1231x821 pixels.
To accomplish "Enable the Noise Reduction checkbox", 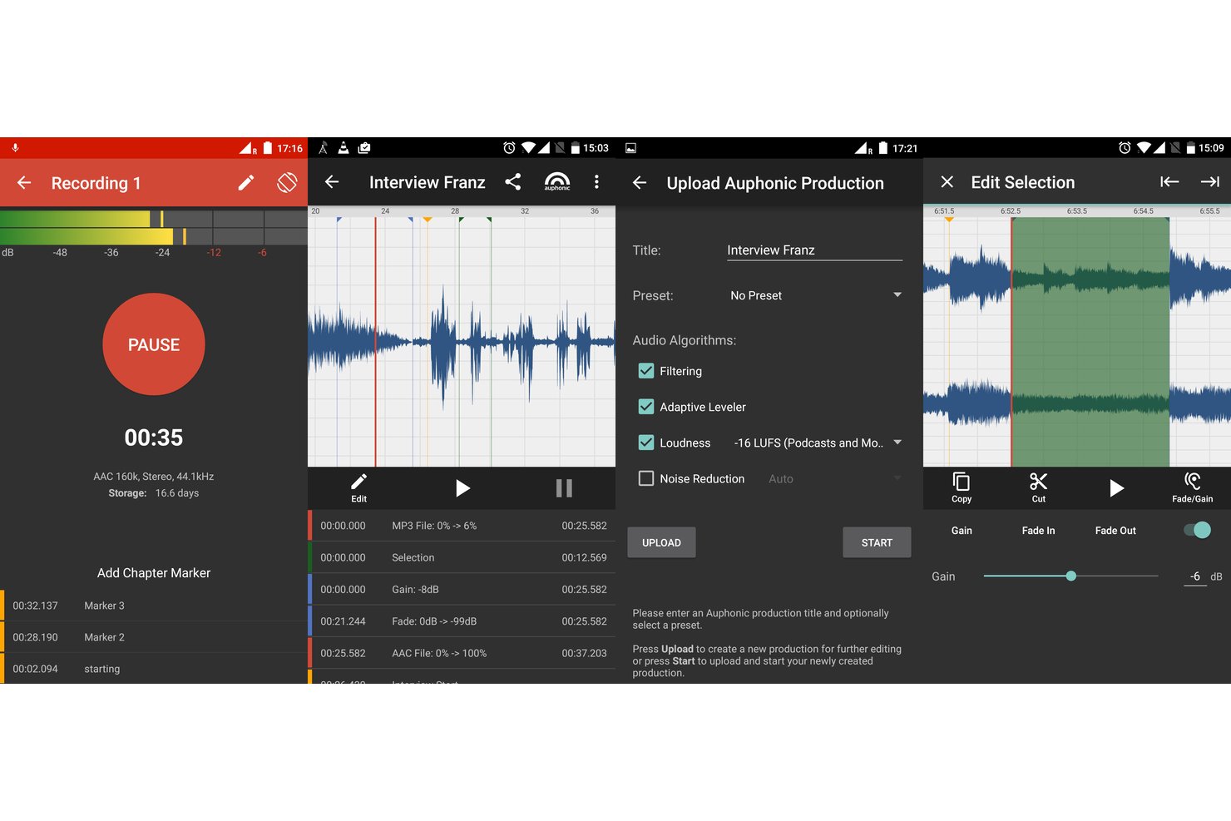I will click(646, 478).
